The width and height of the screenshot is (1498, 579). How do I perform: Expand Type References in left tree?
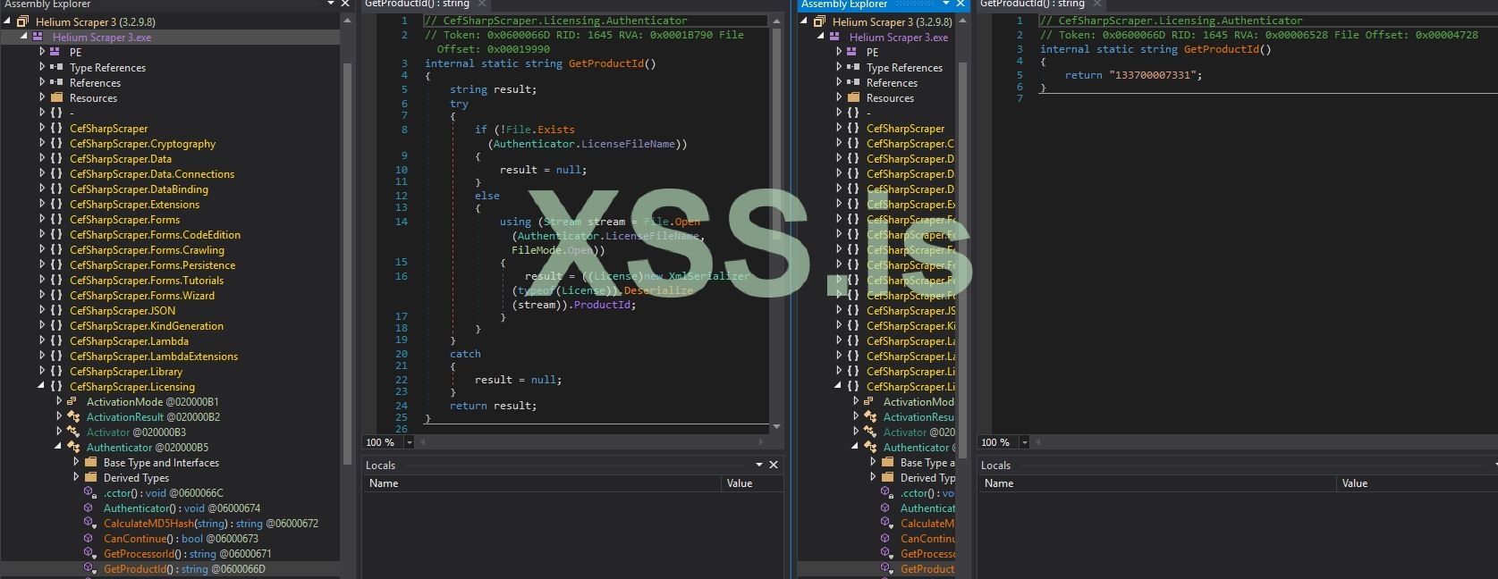coord(42,67)
